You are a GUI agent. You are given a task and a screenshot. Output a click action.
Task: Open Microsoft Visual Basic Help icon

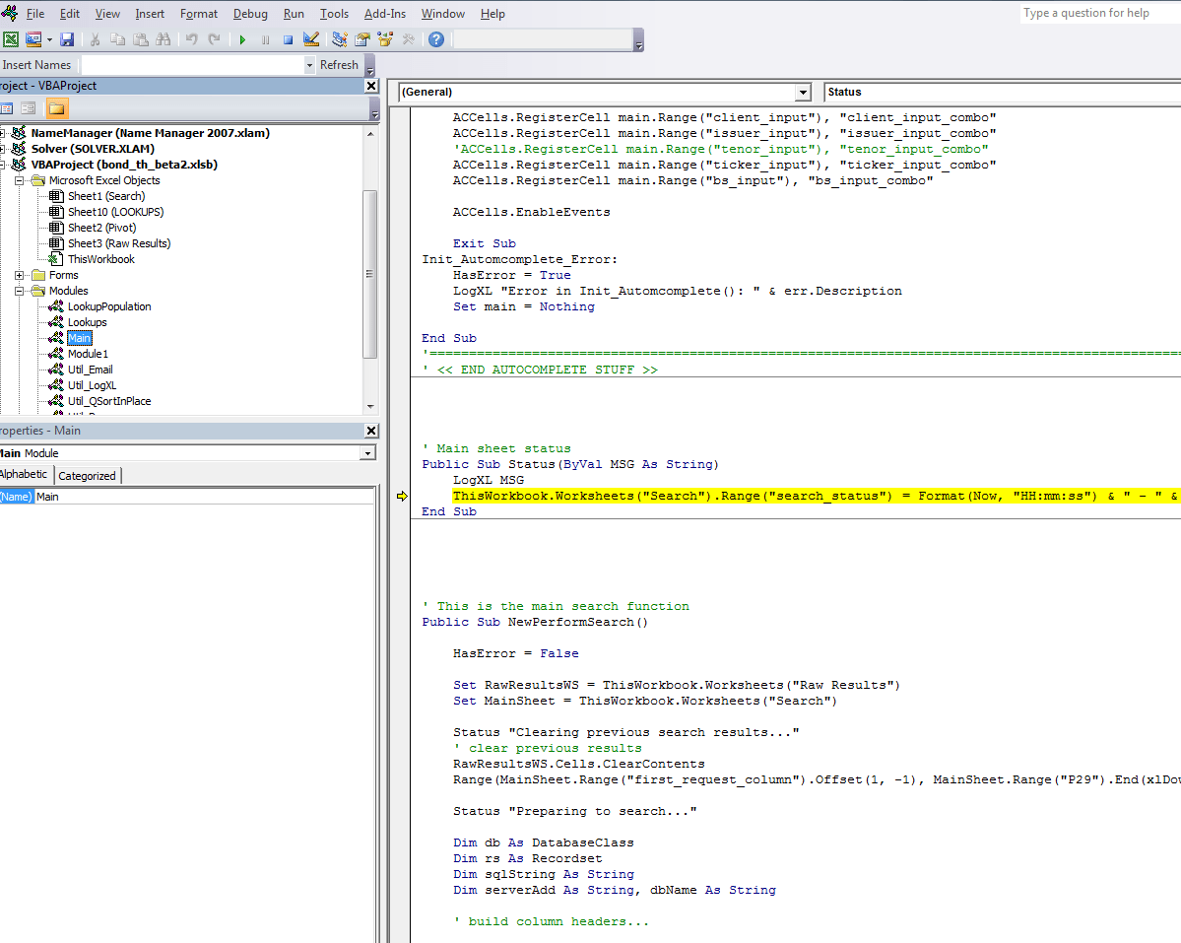pos(434,38)
